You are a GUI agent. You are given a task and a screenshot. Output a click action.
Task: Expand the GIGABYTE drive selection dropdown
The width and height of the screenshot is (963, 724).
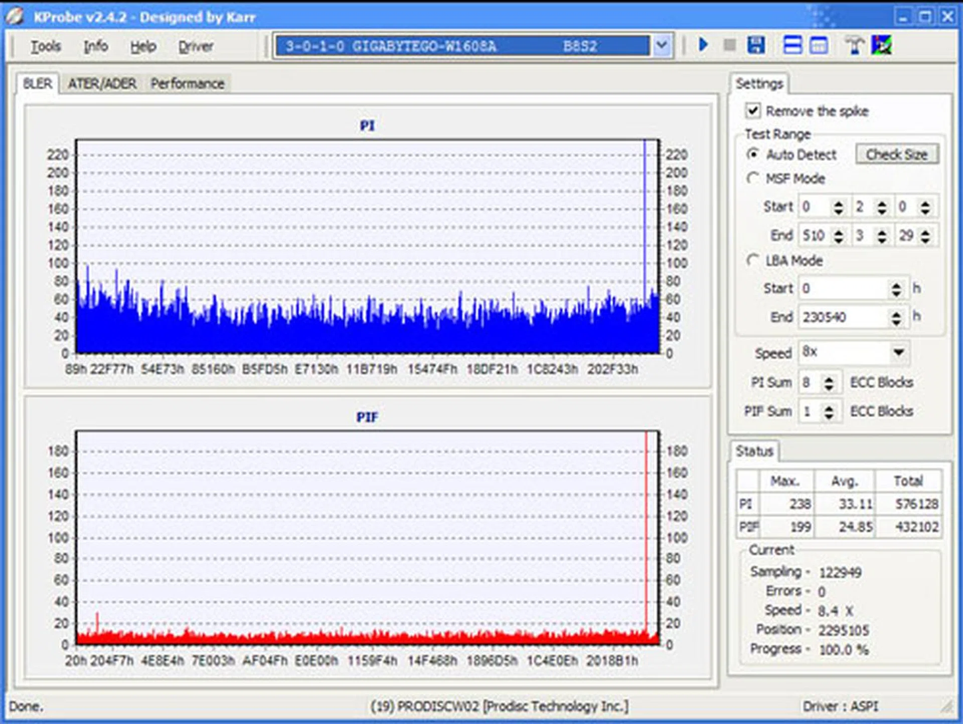(x=662, y=46)
